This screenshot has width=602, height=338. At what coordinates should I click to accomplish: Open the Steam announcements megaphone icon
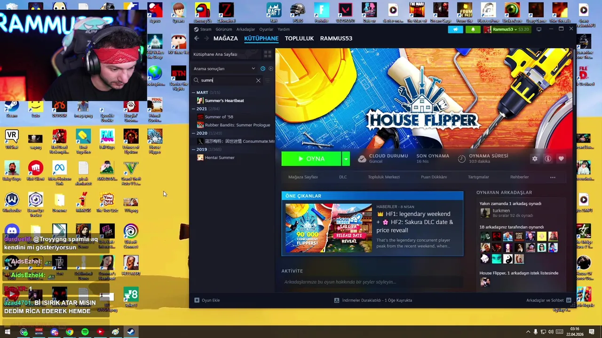(455, 29)
